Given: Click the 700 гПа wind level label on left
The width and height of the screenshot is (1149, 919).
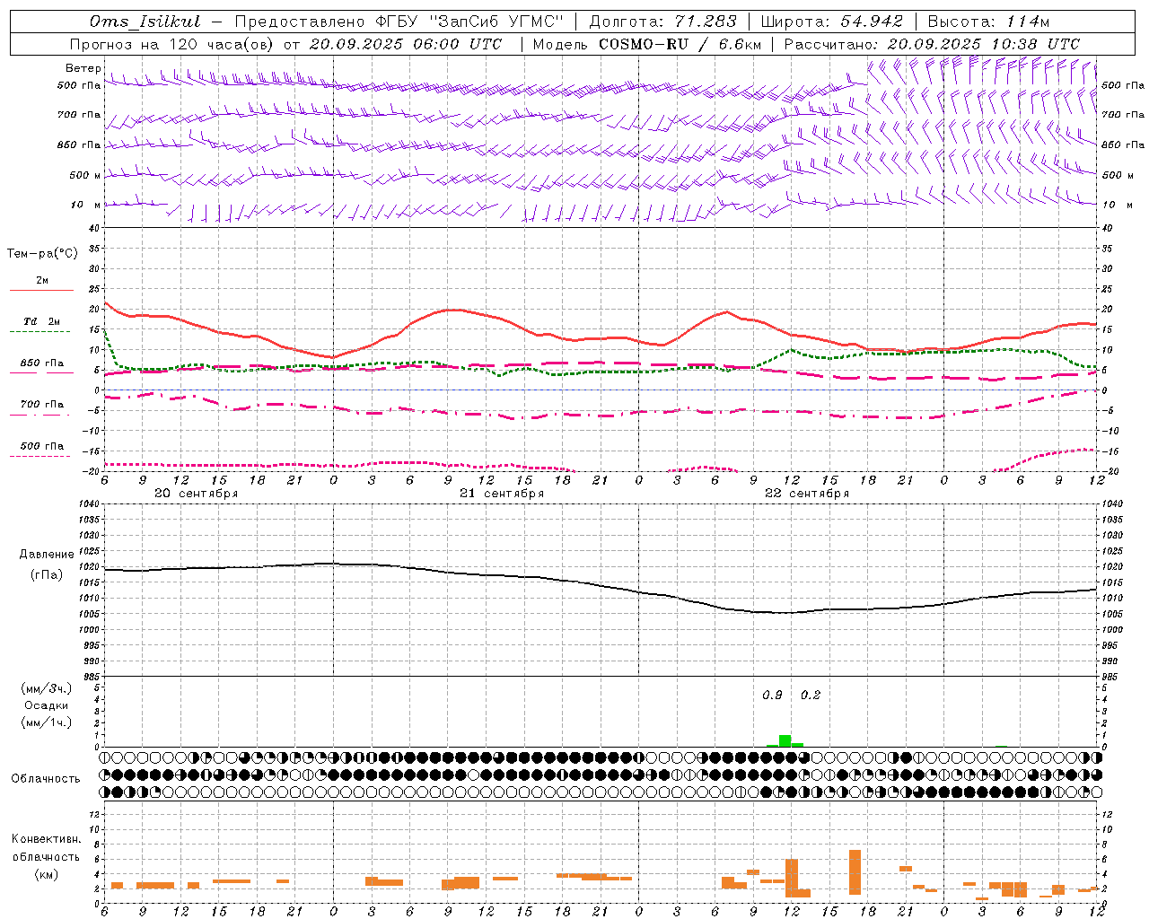Looking at the screenshot, I should tap(79, 115).
